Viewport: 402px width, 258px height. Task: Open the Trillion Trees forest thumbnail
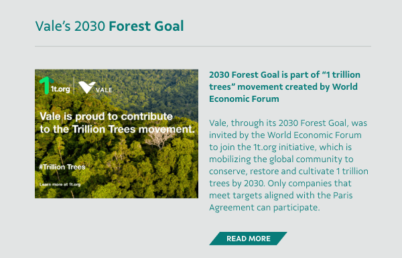coord(117,133)
